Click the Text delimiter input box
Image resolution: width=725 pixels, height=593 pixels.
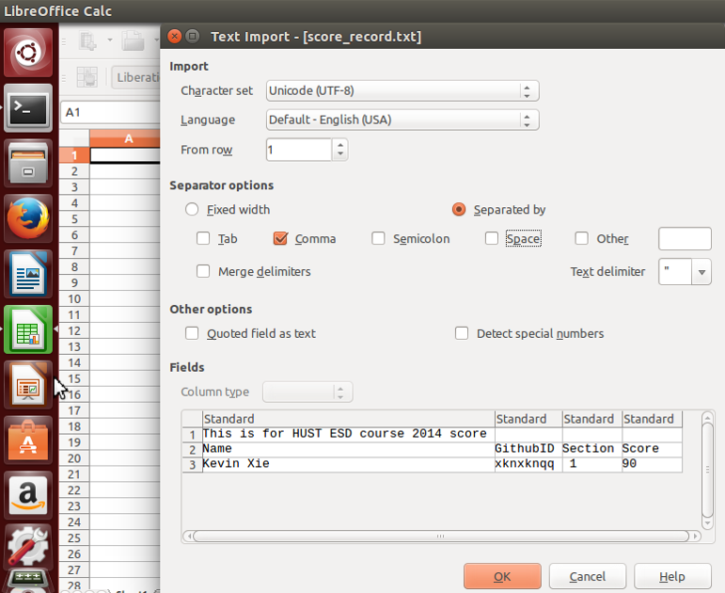(x=675, y=272)
